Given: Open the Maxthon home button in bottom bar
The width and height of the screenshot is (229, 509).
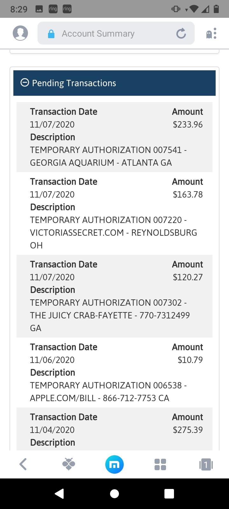Looking at the screenshot, I should 114,464.
